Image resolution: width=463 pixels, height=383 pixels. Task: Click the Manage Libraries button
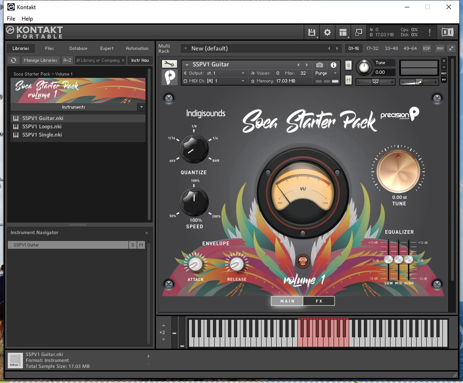tap(40, 60)
